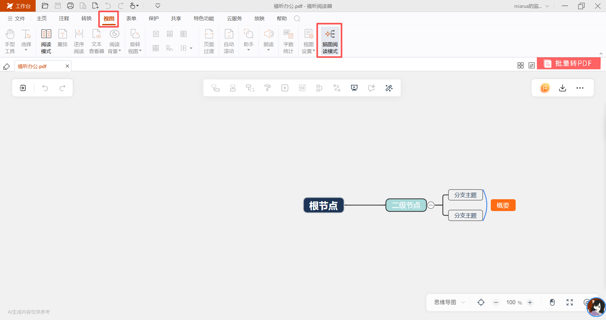Screen dimensions: 606x320
Task: Enter fullscreen mind map view
Action: (x=569, y=302)
